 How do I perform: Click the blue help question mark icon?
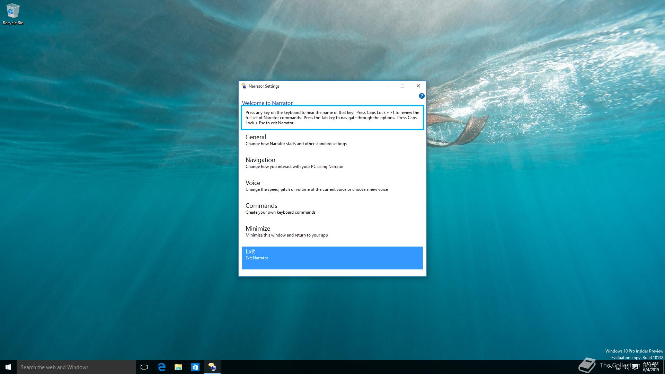pyautogui.click(x=422, y=96)
